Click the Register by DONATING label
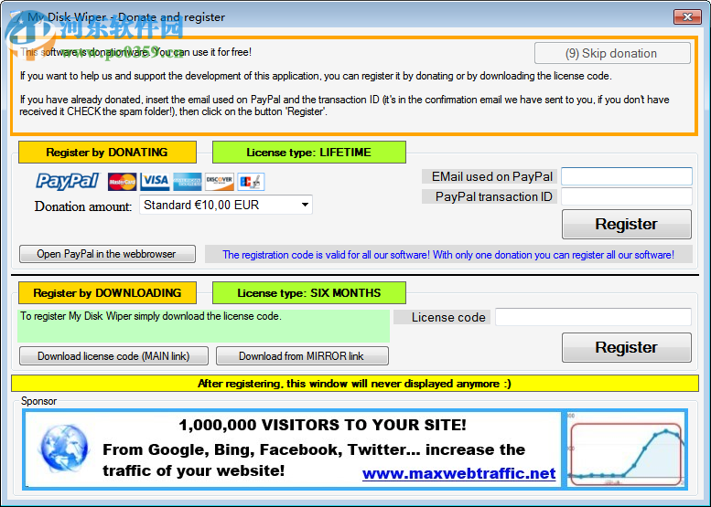The image size is (711, 507). tap(107, 152)
